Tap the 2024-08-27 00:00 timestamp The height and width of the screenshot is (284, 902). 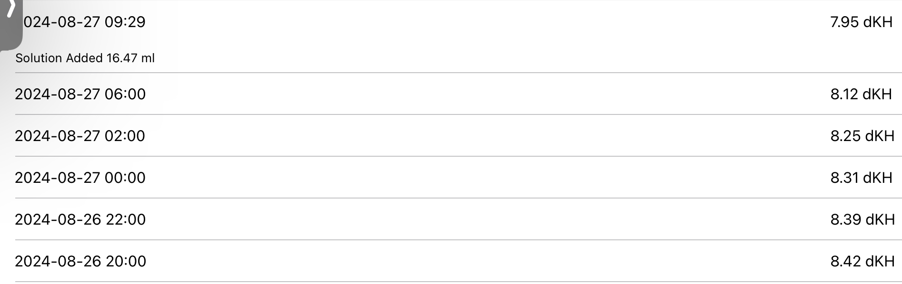coord(80,178)
